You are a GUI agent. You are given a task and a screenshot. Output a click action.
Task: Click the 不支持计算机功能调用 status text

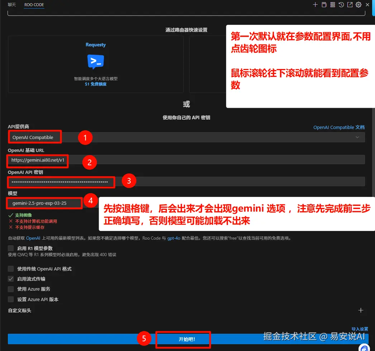[x=36, y=221]
